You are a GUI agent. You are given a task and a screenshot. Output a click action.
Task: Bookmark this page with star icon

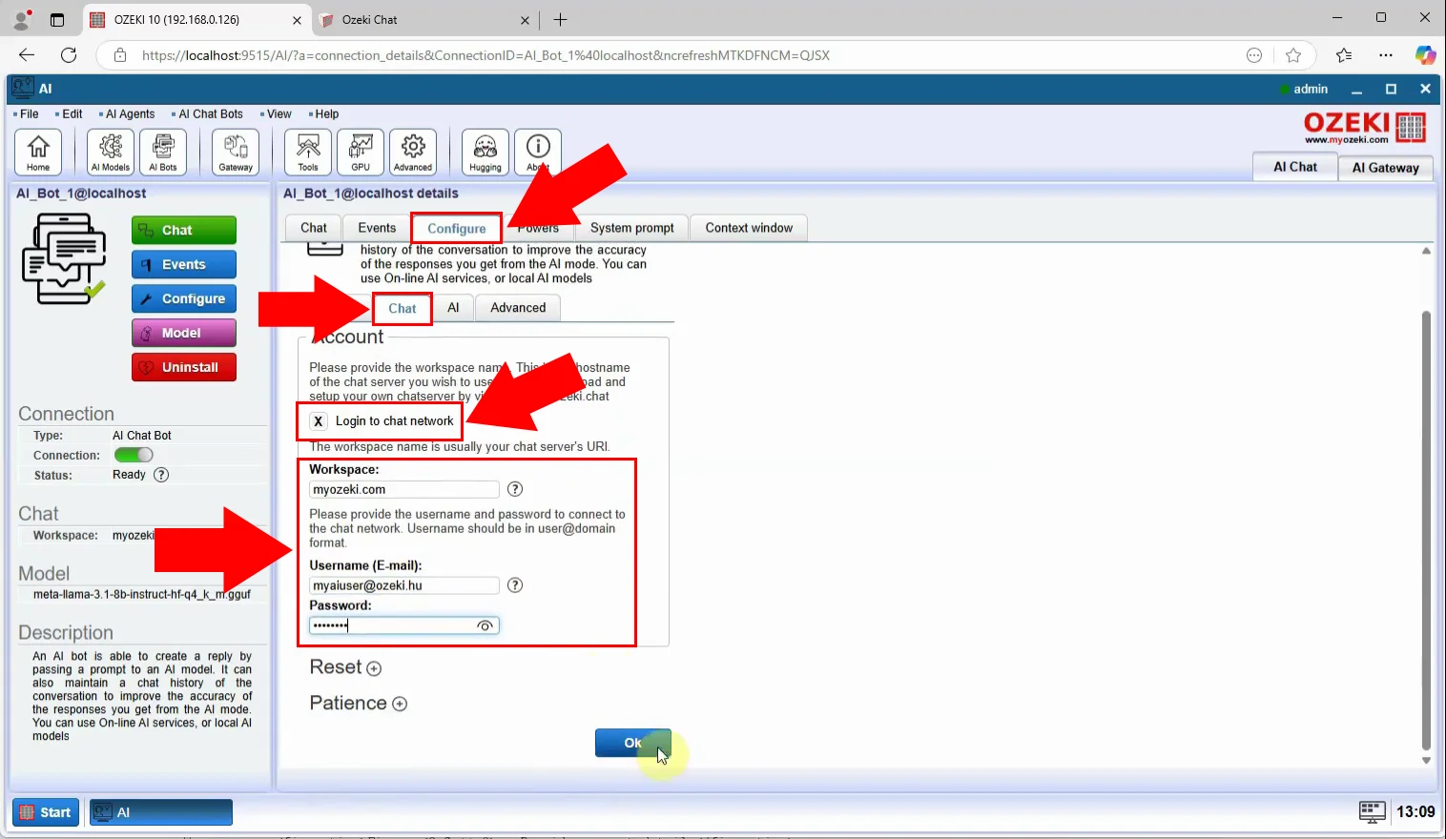[x=1293, y=55]
